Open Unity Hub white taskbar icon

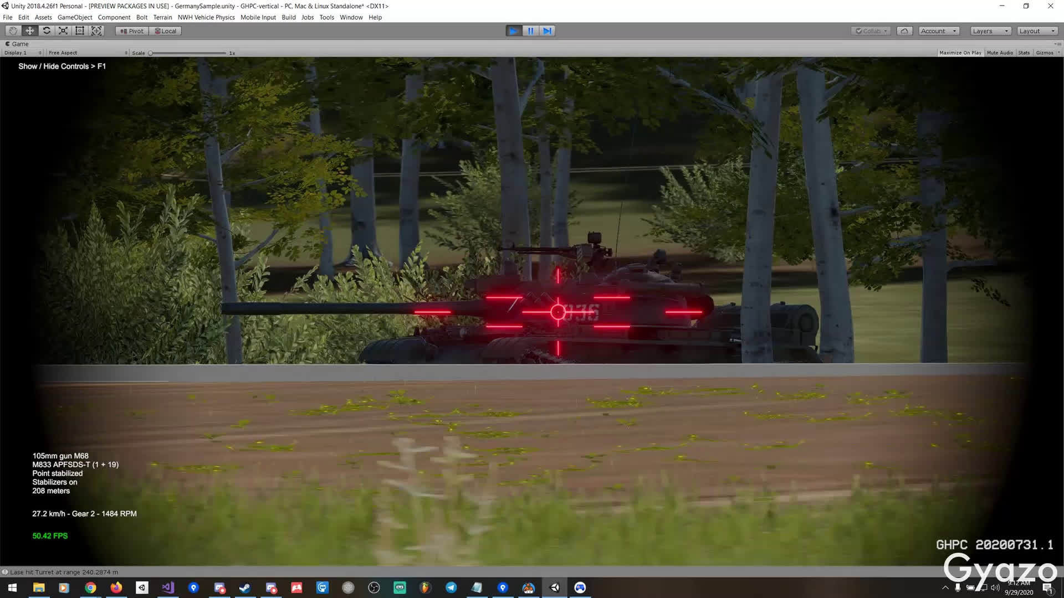tap(142, 587)
